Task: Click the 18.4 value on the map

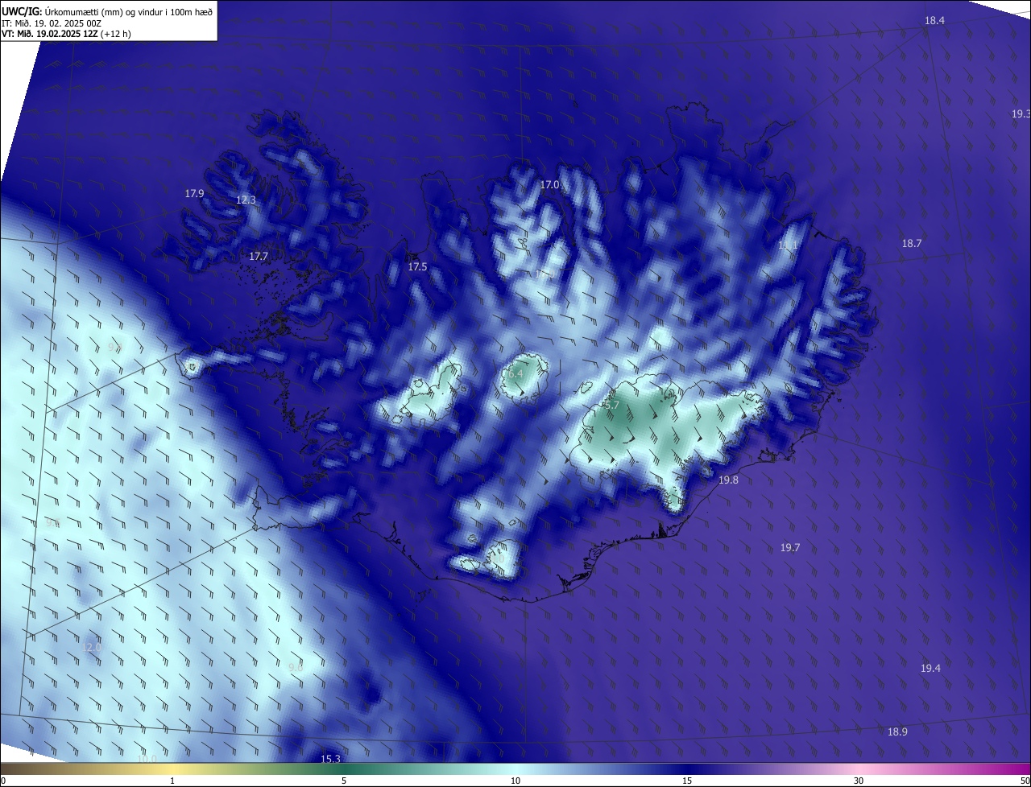Action: coord(934,21)
